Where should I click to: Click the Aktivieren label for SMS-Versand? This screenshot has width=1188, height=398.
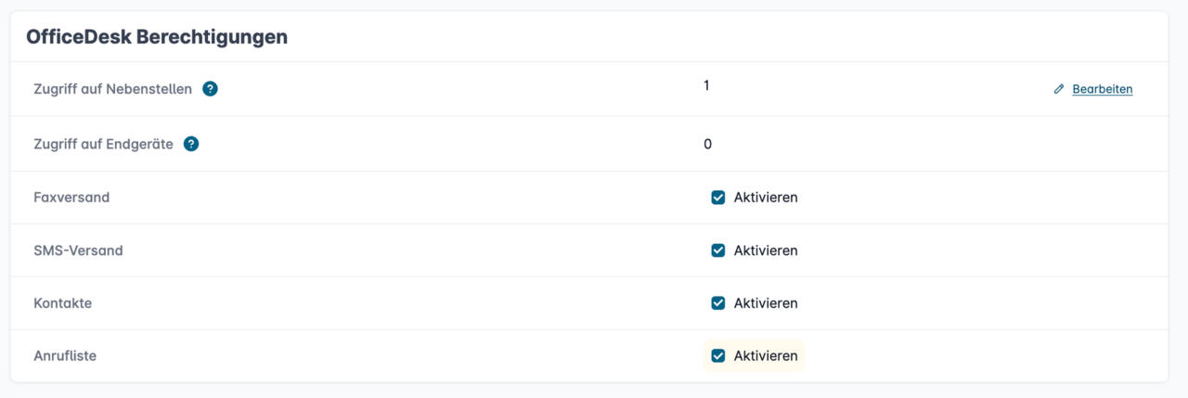click(x=765, y=250)
